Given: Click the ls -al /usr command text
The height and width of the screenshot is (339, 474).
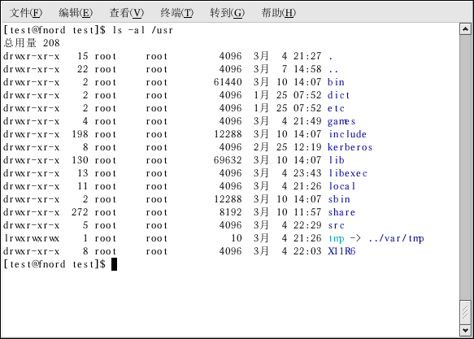Looking at the screenshot, I should (142, 30).
